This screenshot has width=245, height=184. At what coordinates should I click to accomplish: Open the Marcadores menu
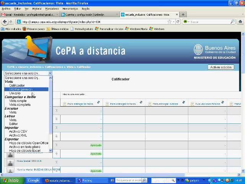pos(52,8)
